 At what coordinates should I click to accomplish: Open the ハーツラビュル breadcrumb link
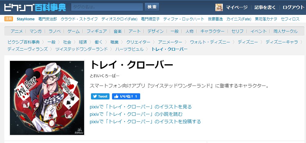pos(129,49)
